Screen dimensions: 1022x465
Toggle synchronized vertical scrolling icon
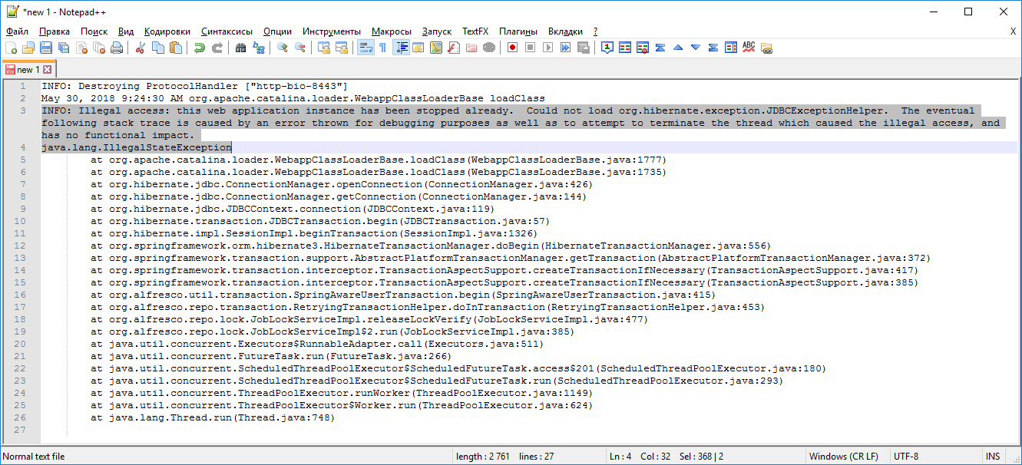324,48
